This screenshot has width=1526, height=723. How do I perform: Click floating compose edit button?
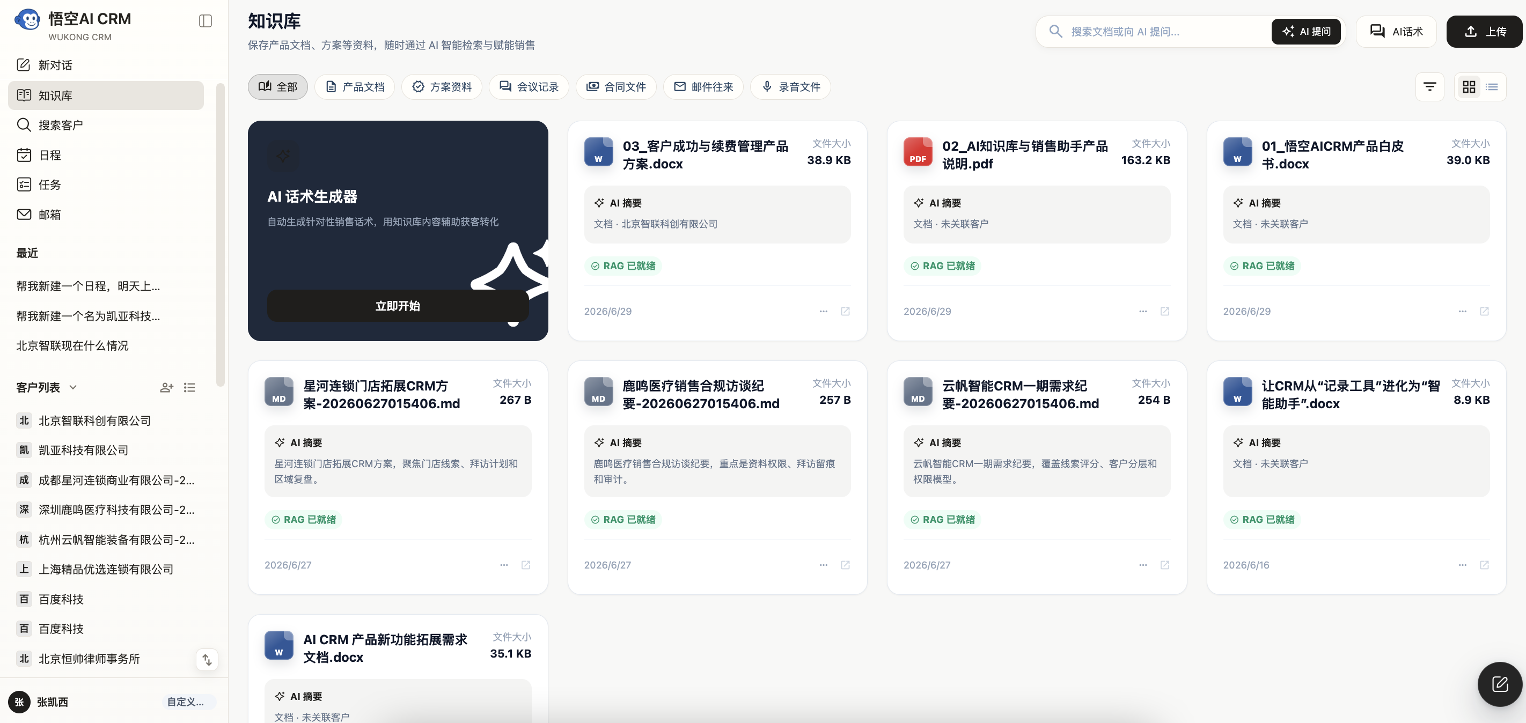1499,684
